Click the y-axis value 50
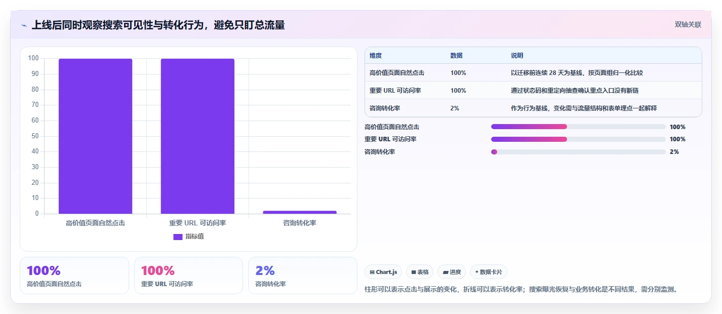Image resolution: width=722 pixels, height=314 pixels. coord(35,136)
